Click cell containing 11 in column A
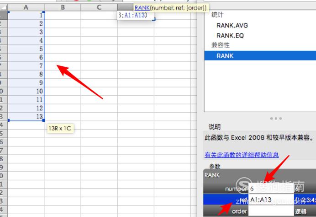The width and height of the screenshot is (316, 217). [26, 100]
